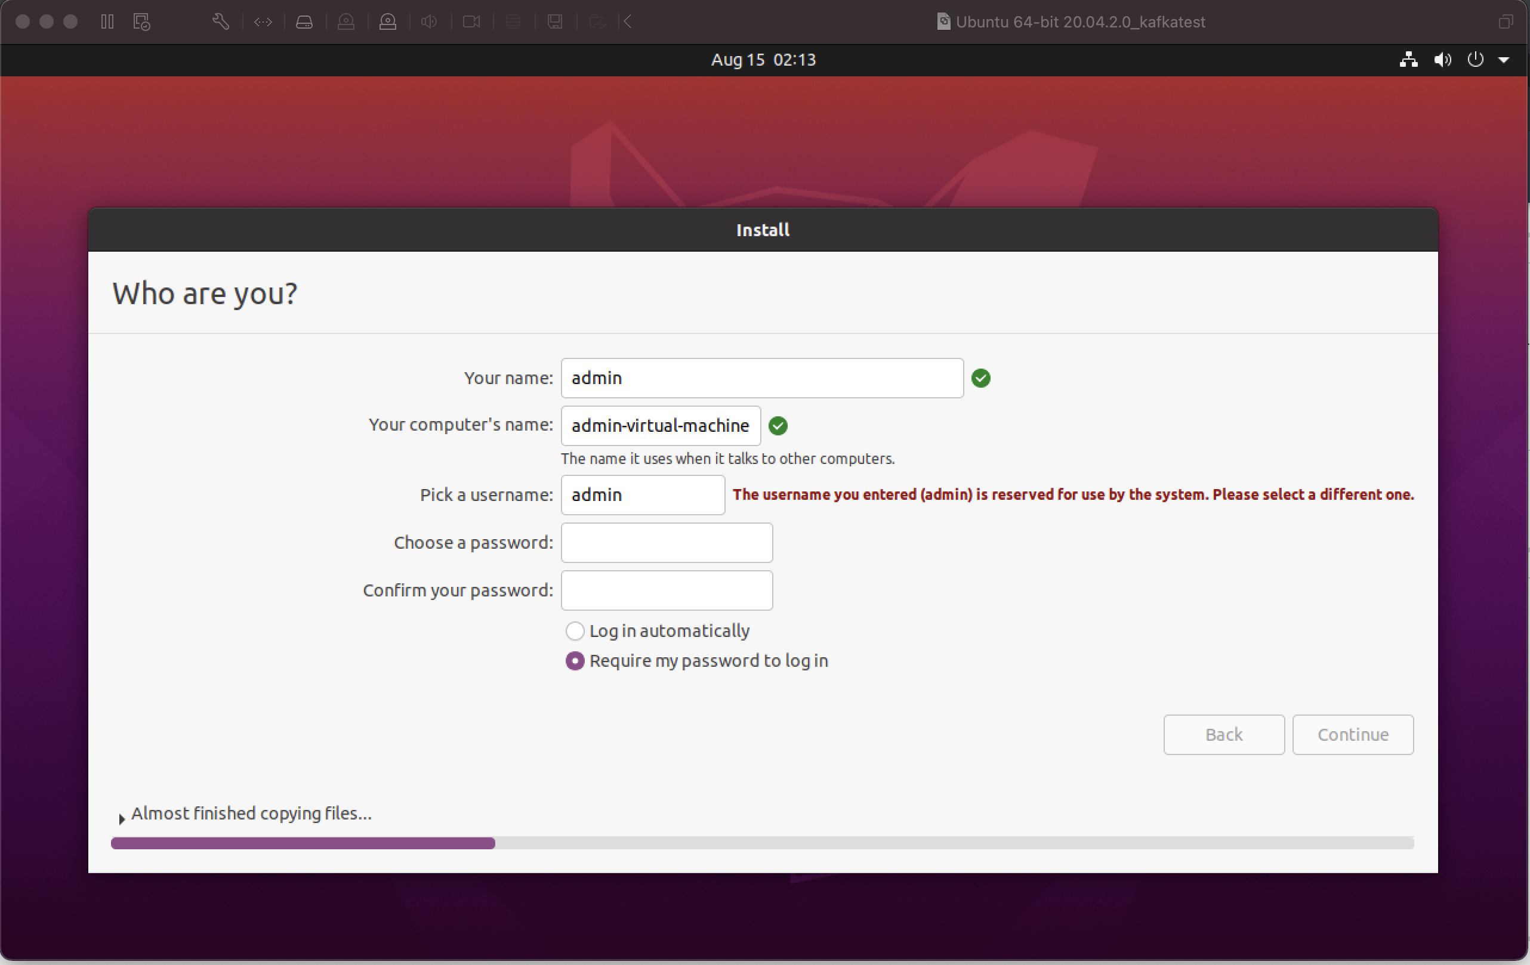The width and height of the screenshot is (1530, 965).
Task: Click the hard disk device icon
Action: click(x=304, y=21)
